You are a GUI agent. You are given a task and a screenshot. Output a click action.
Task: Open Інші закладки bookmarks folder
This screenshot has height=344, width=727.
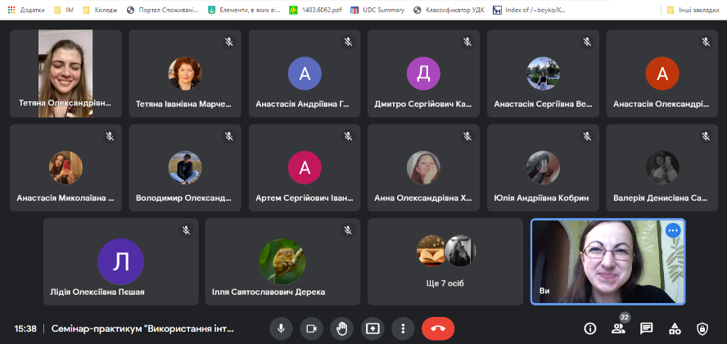click(x=693, y=10)
